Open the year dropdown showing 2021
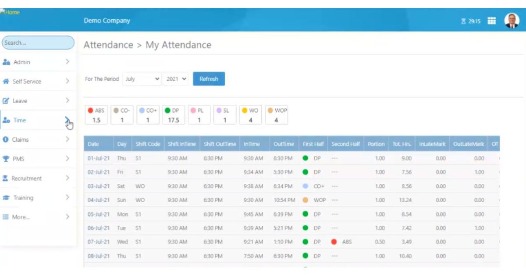Screen dimensions: 526x275 [x=175, y=79]
